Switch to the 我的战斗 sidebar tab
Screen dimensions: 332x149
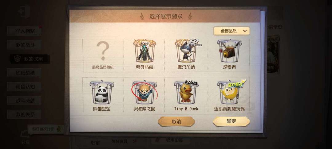click(x=24, y=45)
